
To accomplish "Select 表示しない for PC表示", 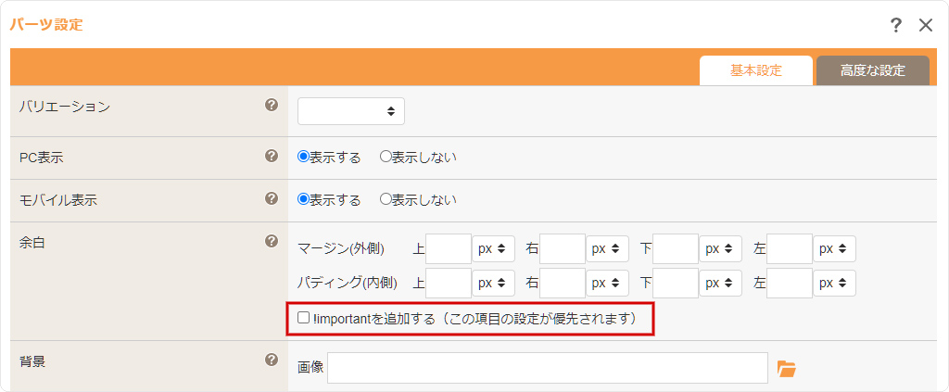I will click(386, 157).
